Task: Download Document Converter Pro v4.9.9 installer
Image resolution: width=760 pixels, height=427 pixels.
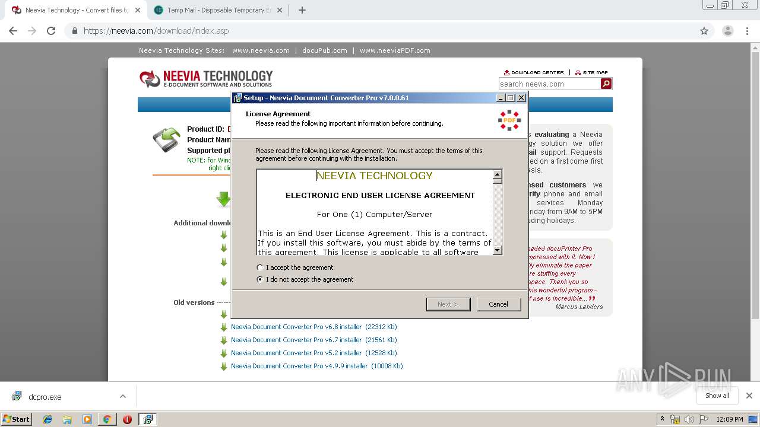Action: point(316,366)
